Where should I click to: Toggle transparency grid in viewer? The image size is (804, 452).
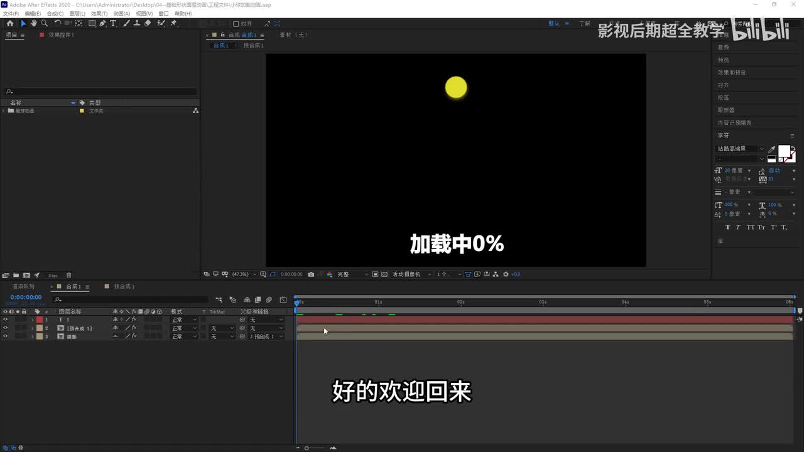click(384, 274)
